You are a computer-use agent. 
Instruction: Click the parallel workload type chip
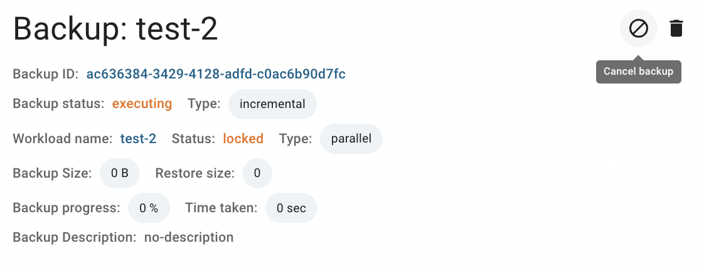pos(351,139)
